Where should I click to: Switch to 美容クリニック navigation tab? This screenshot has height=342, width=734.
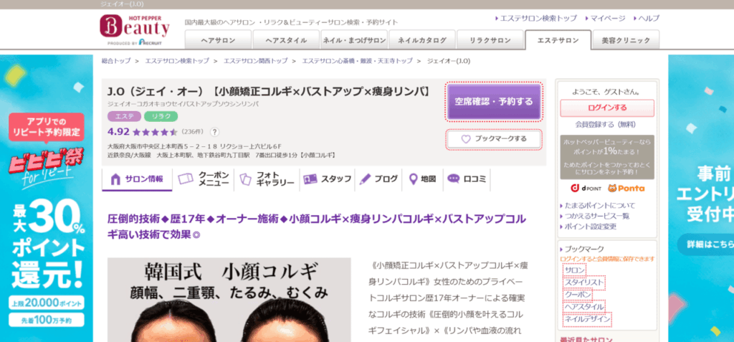pos(626,40)
